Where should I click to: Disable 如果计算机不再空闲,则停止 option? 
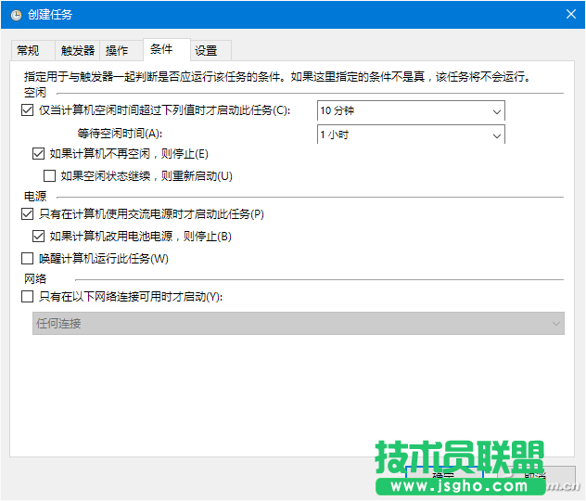[38, 153]
